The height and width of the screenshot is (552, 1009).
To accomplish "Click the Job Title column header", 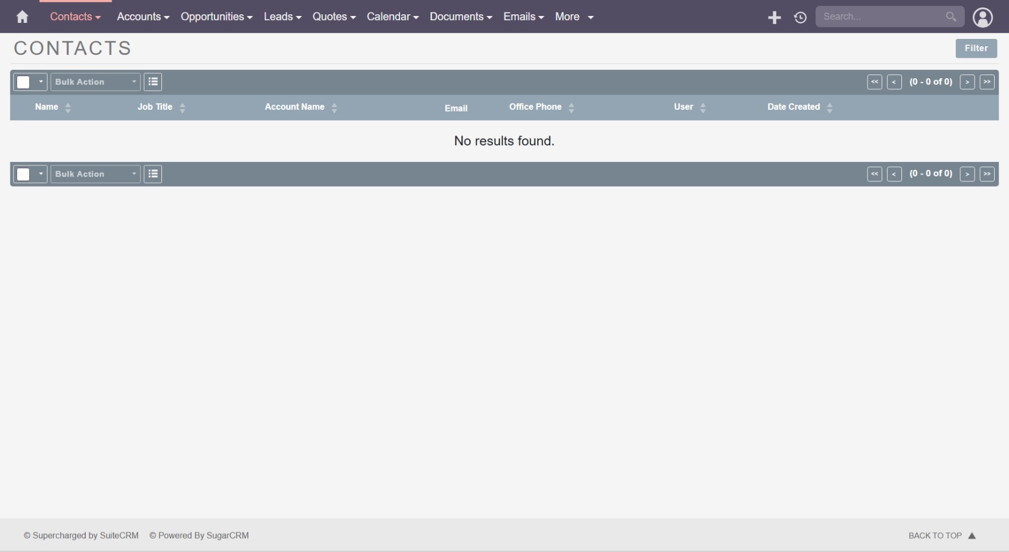I will [x=155, y=107].
